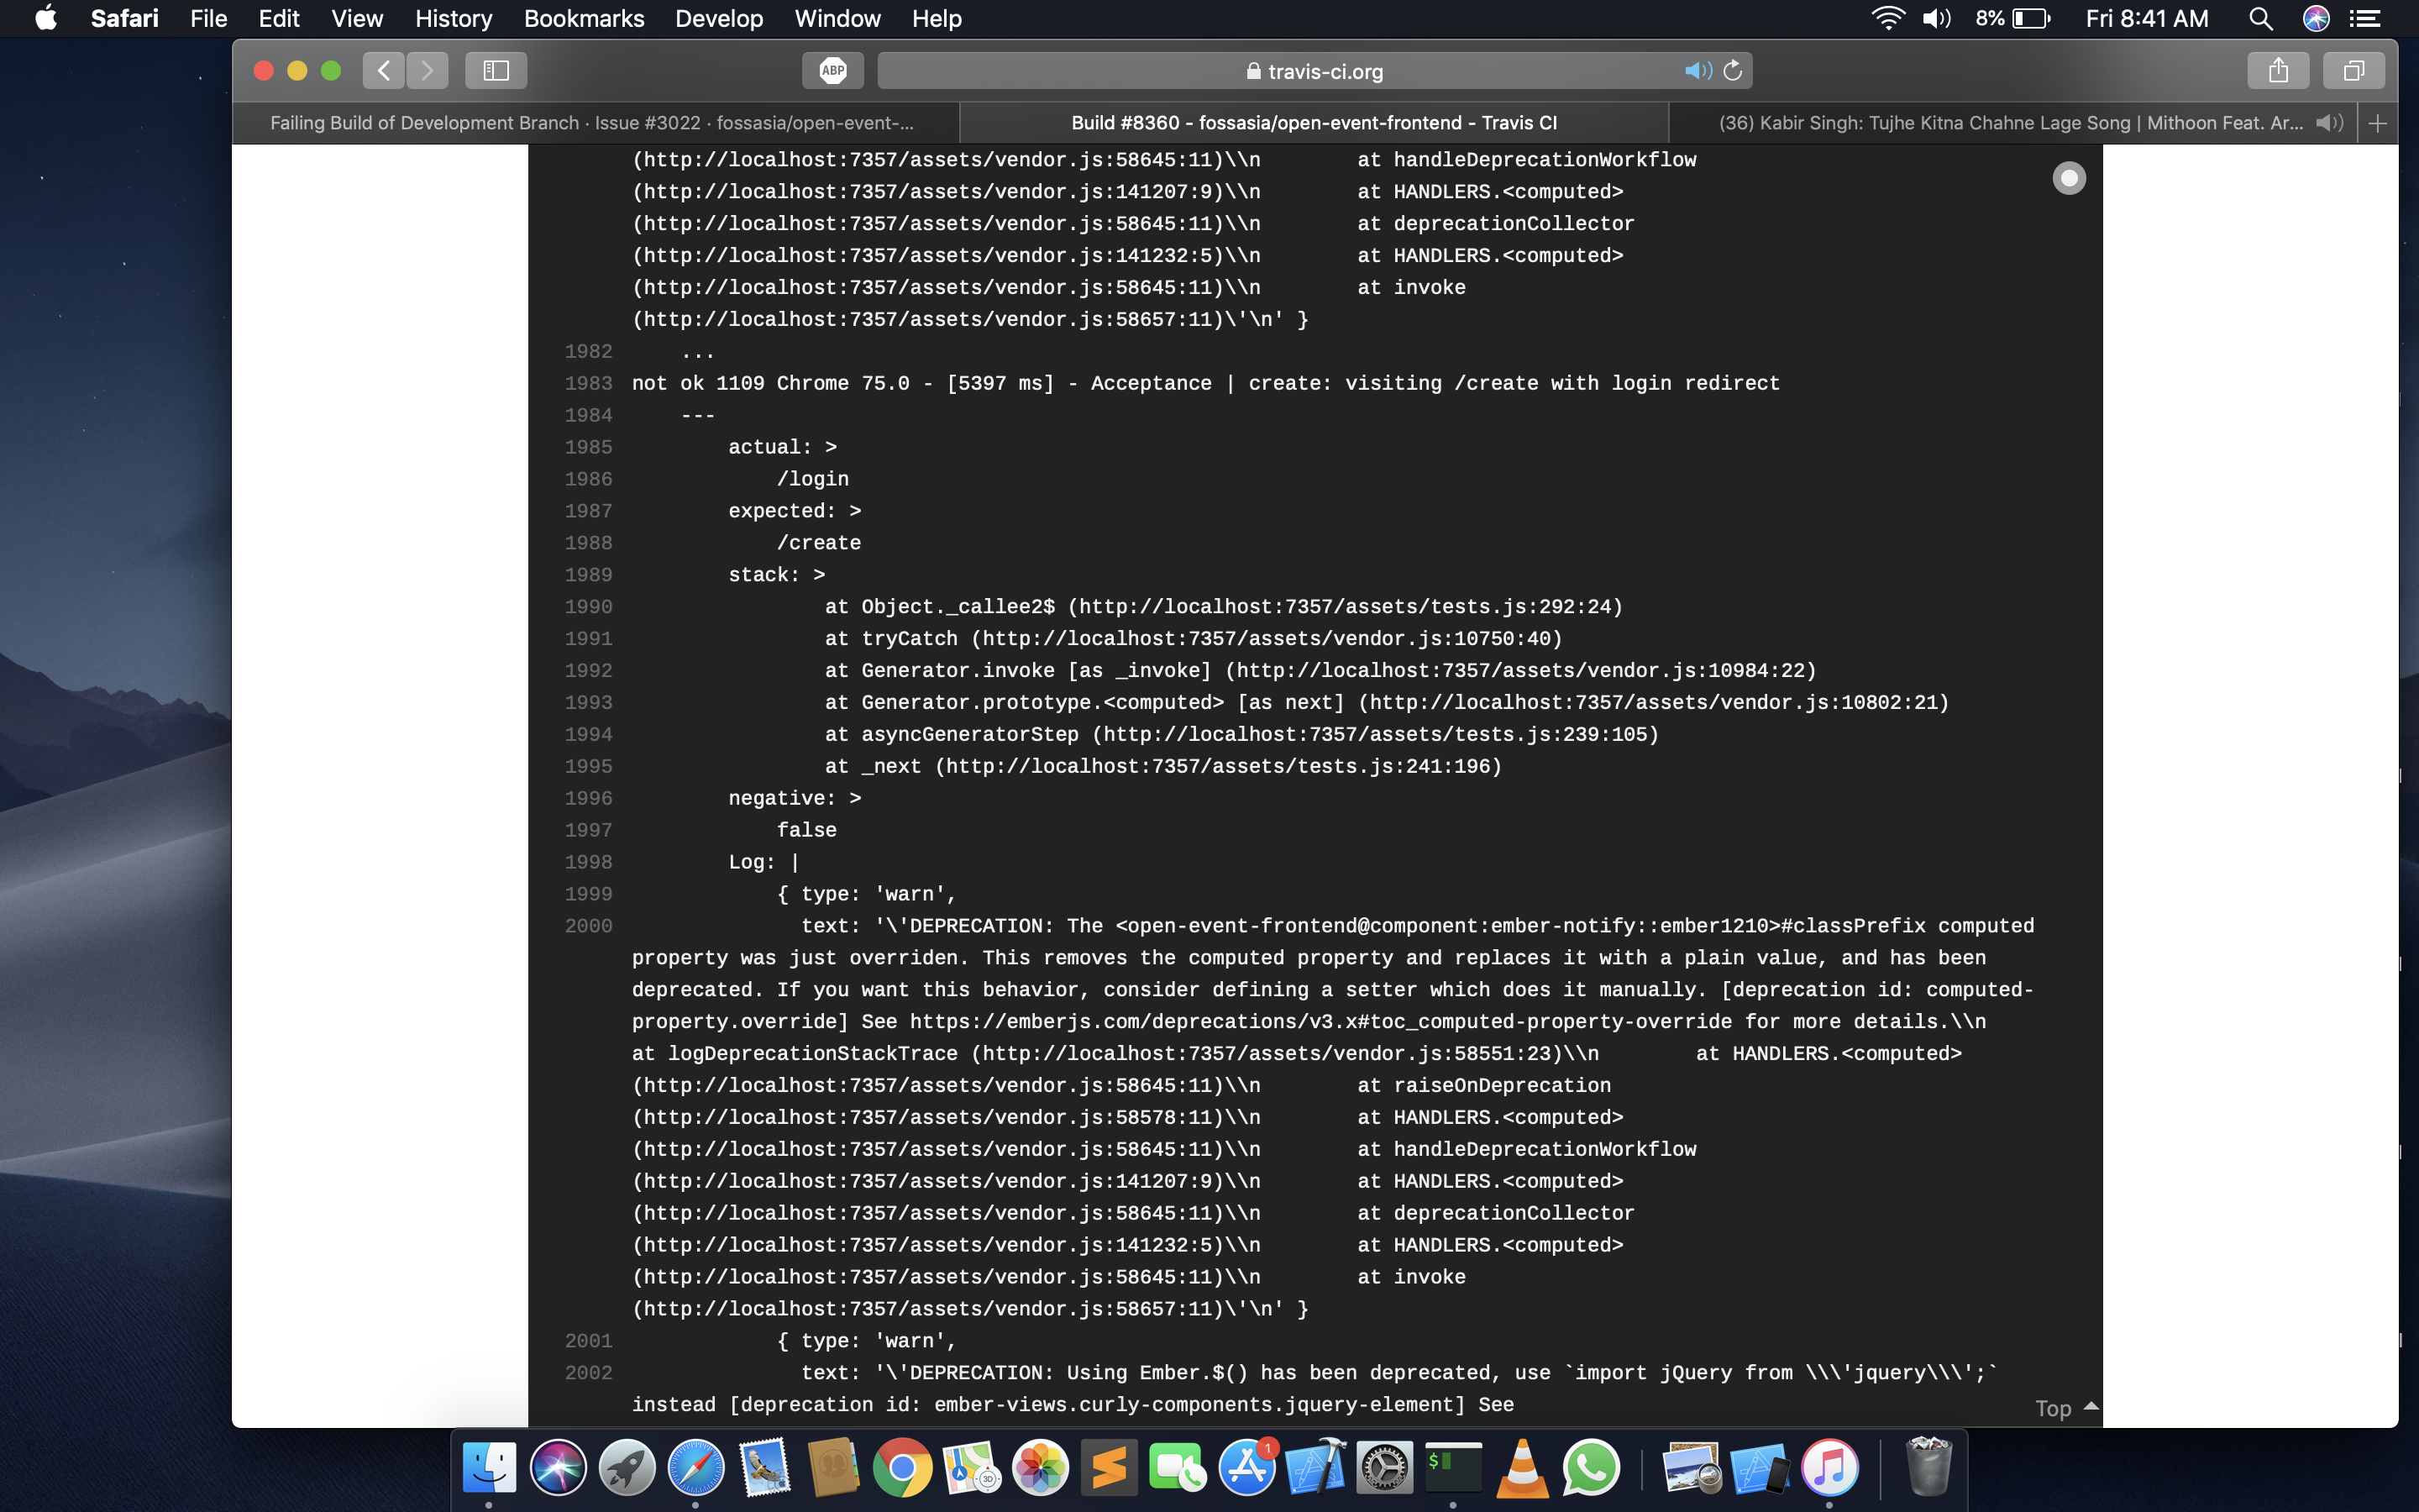Open VLC from the Dock
This screenshot has width=2419, height=1512.
click(x=1522, y=1467)
